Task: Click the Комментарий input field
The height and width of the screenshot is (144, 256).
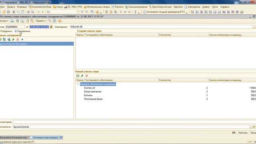Action: pyautogui.click(x=134, y=122)
